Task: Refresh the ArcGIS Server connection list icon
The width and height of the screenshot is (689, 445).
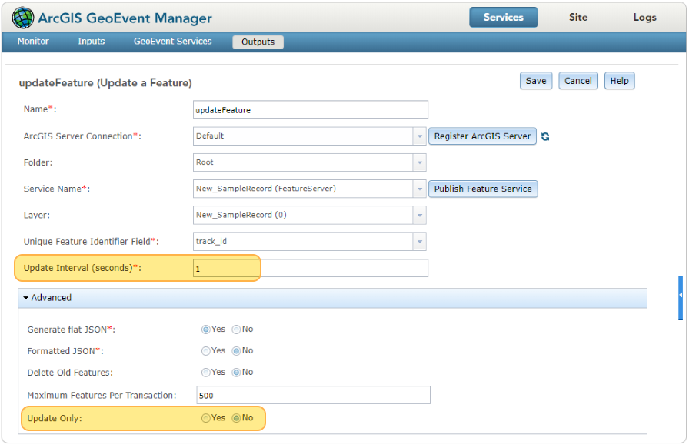Action: point(545,137)
